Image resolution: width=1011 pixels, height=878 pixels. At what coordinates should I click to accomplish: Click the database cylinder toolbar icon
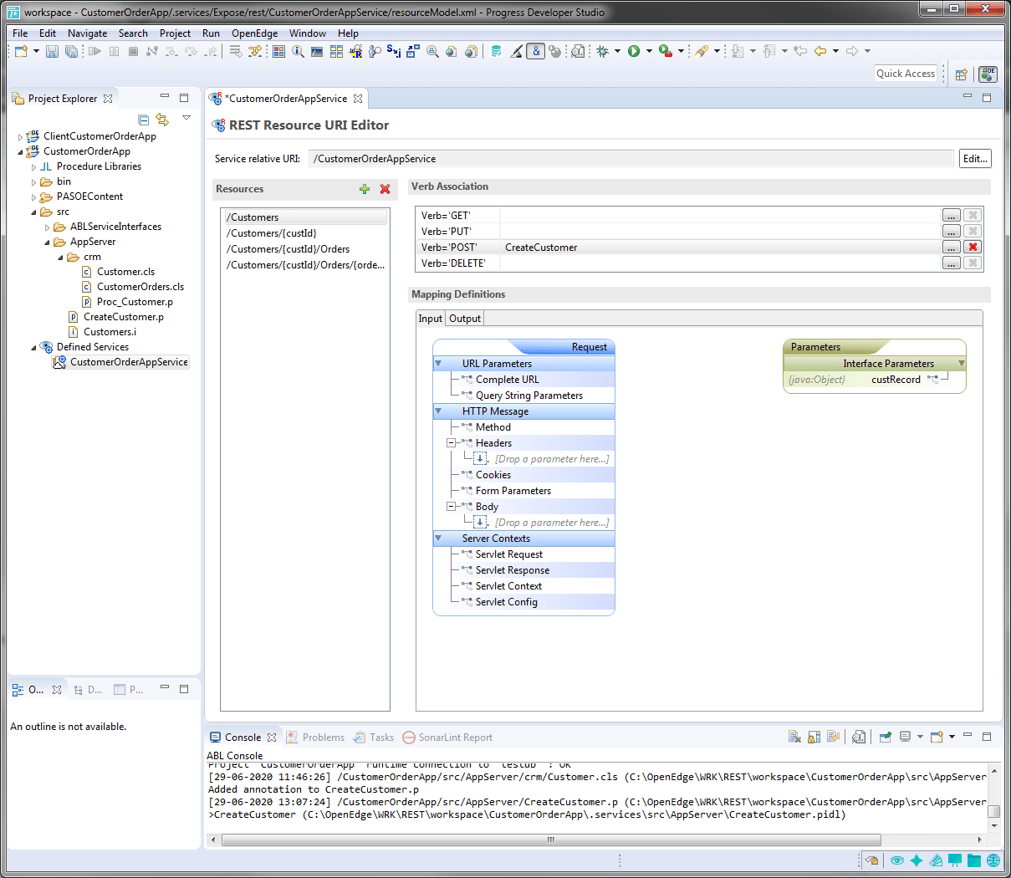pyautogui.click(x=496, y=51)
